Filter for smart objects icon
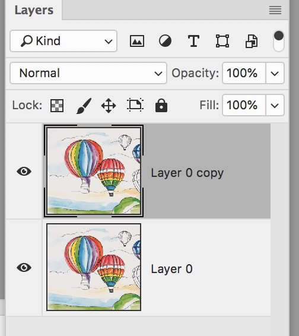Image resolution: width=299 pixels, height=336 pixels. (x=252, y=41)
